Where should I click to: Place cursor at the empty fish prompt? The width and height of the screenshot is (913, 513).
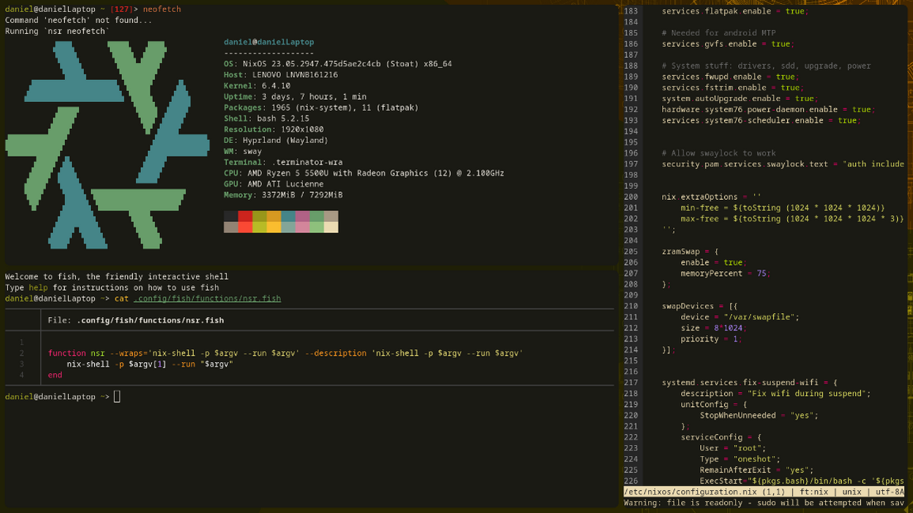(117, 397)
